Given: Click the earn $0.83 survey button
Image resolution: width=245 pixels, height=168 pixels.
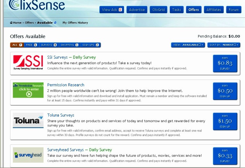Looking at the screenshot, I should click(x=225, y=63).
